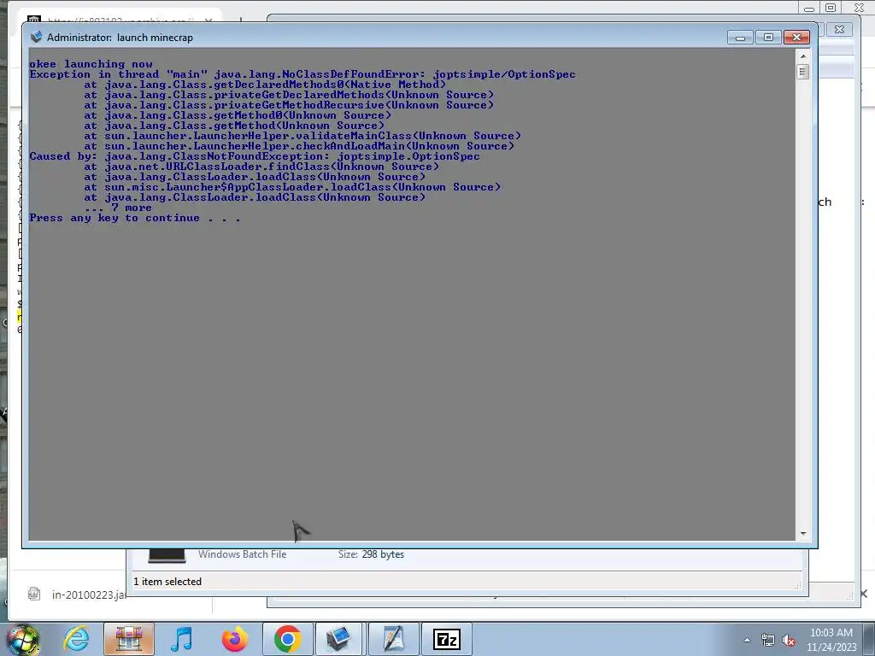Click the 'Windows Batch File' type label
Viewport: 875px width, 656px height.
pos(242,554)
